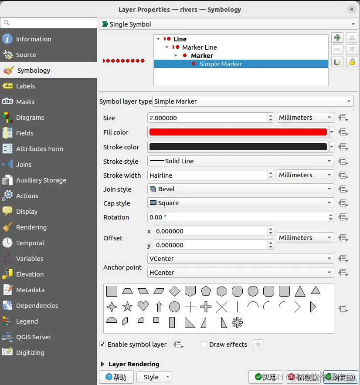The image size is (360, 385).
Task: Open HCenter anchor point dropdown
Action: tap(241, 273)
